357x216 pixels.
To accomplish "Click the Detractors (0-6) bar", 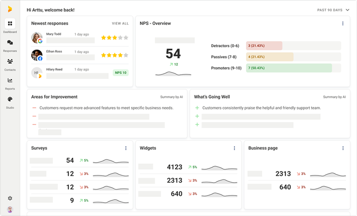I will 264,46.
